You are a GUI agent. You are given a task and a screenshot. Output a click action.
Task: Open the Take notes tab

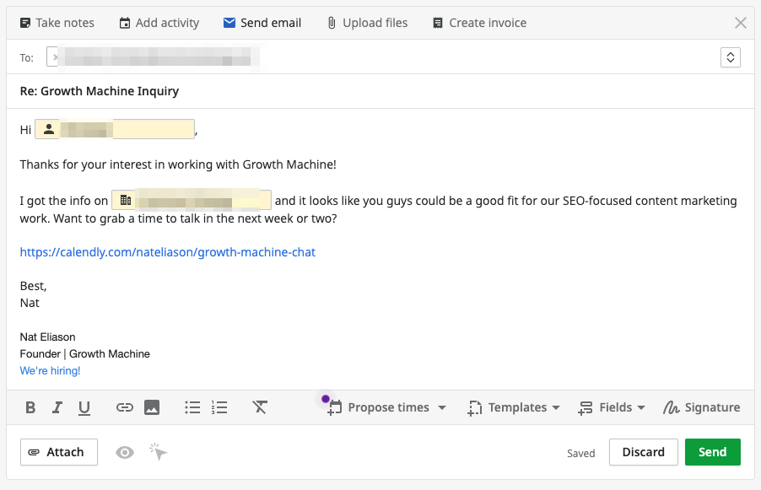57,23
